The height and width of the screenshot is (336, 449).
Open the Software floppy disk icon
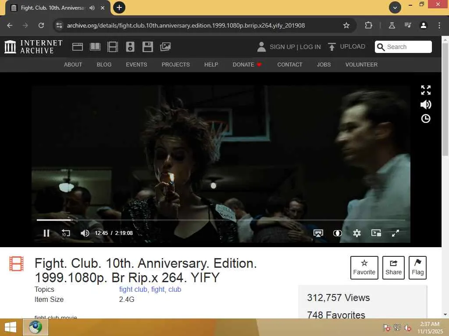click(148, 47)
